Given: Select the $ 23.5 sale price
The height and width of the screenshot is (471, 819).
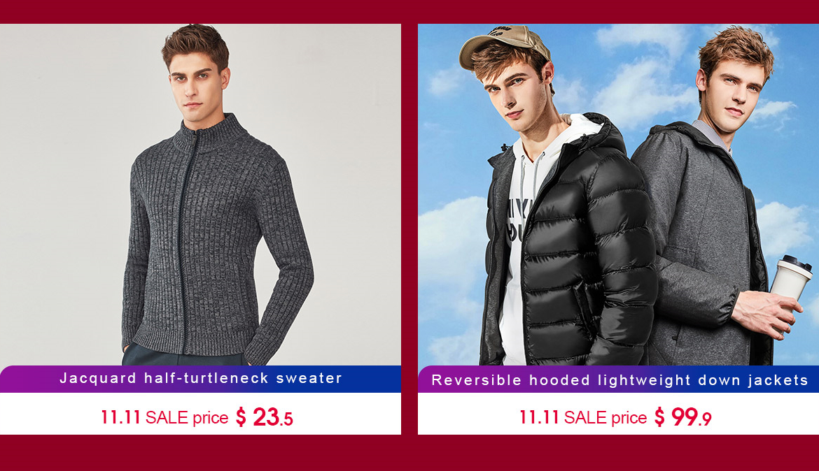Looking at the screenshot, I should 265,417.
